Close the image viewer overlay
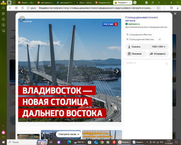 pyautogui.click(x=175, y=14)
